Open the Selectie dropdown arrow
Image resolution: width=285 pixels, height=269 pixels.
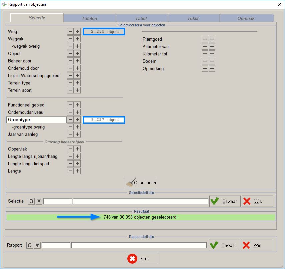click(39, 201)
